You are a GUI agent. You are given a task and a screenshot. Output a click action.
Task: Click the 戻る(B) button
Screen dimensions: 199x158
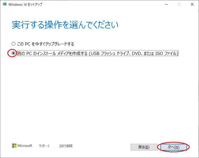tap(144, 147)
